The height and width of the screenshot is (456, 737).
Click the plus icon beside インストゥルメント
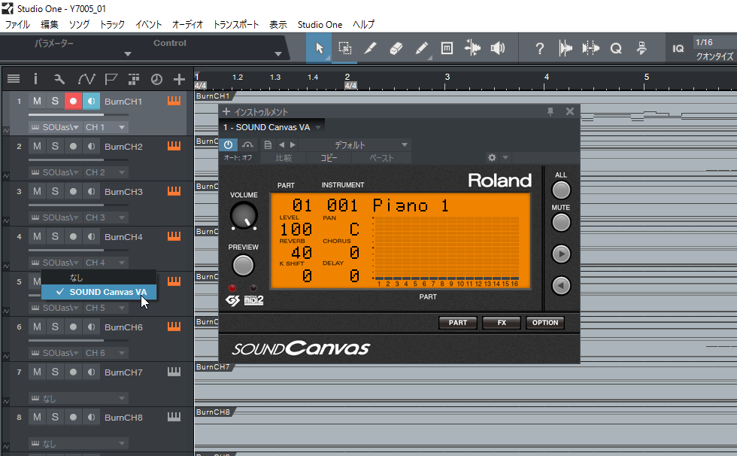pyautogui.click(x=226, y=111)
